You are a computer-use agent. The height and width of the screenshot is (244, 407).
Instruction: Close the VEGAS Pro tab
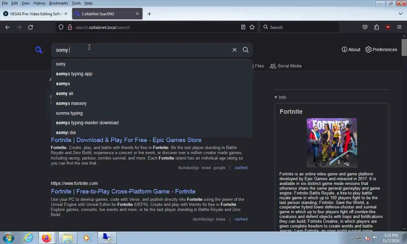pyautogui.click(x=66, y=14)
